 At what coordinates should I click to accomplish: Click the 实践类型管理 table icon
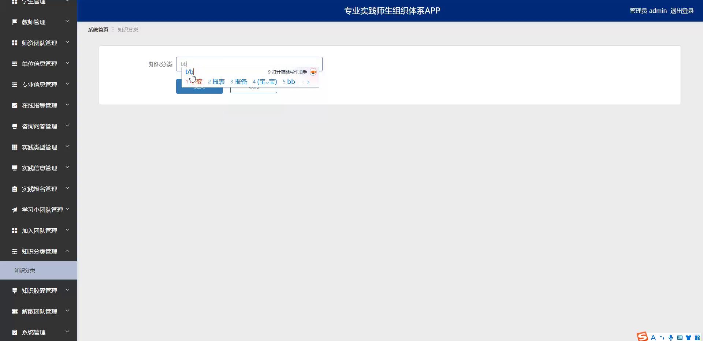pos(15,147)
